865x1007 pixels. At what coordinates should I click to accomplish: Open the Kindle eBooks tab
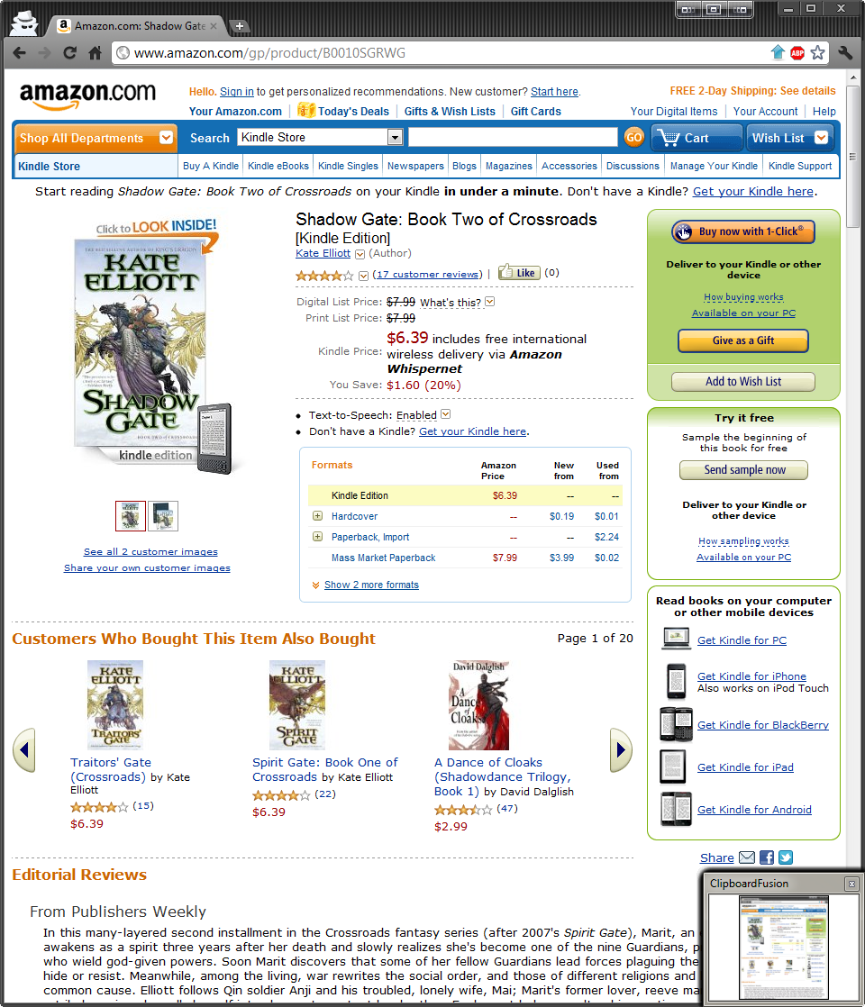coord(278,166)
